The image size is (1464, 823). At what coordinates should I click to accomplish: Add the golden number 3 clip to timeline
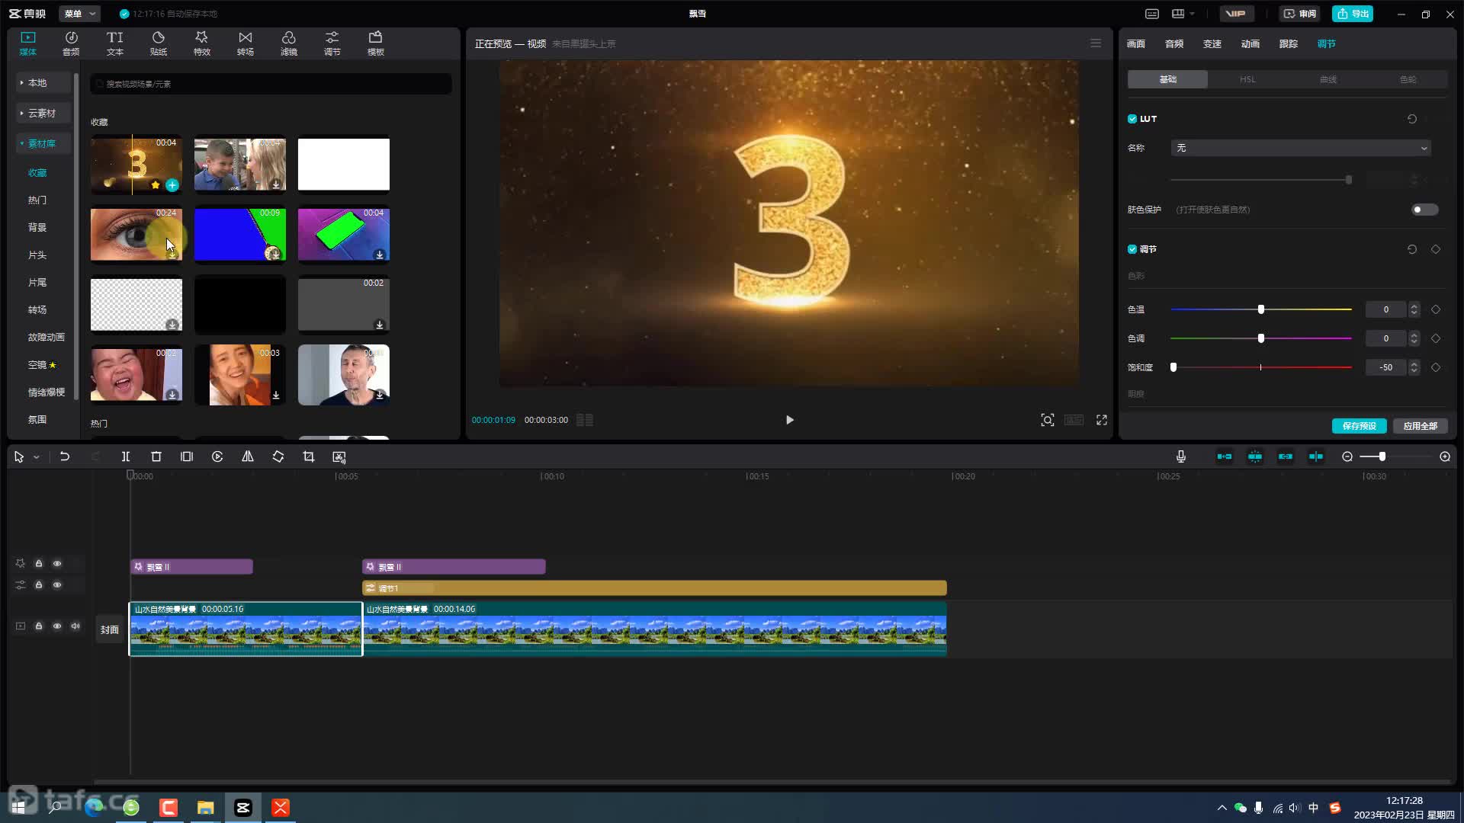[x=172, y=185]
